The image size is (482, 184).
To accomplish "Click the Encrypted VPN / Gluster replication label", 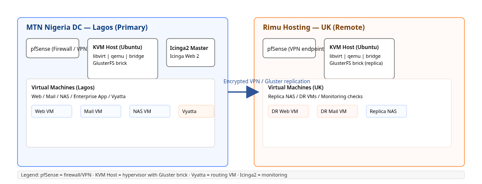I will click(266, 81).
